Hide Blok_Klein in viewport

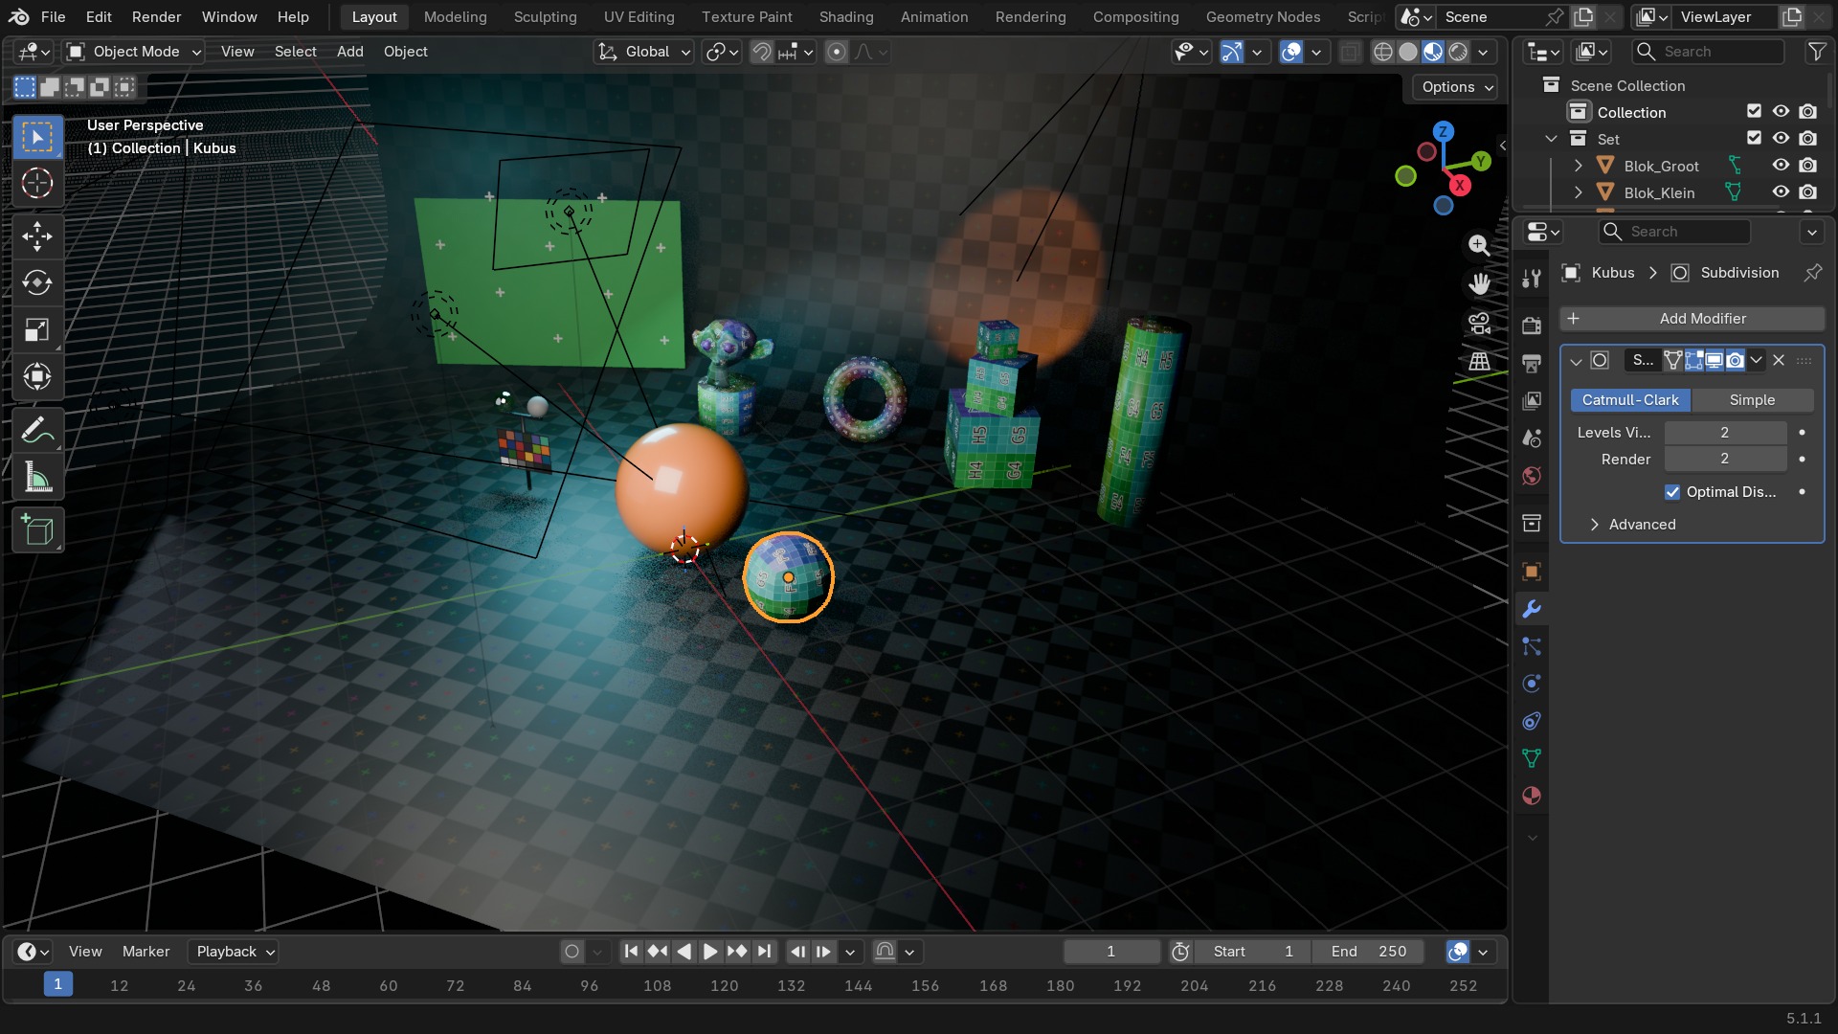point(1781,192)
